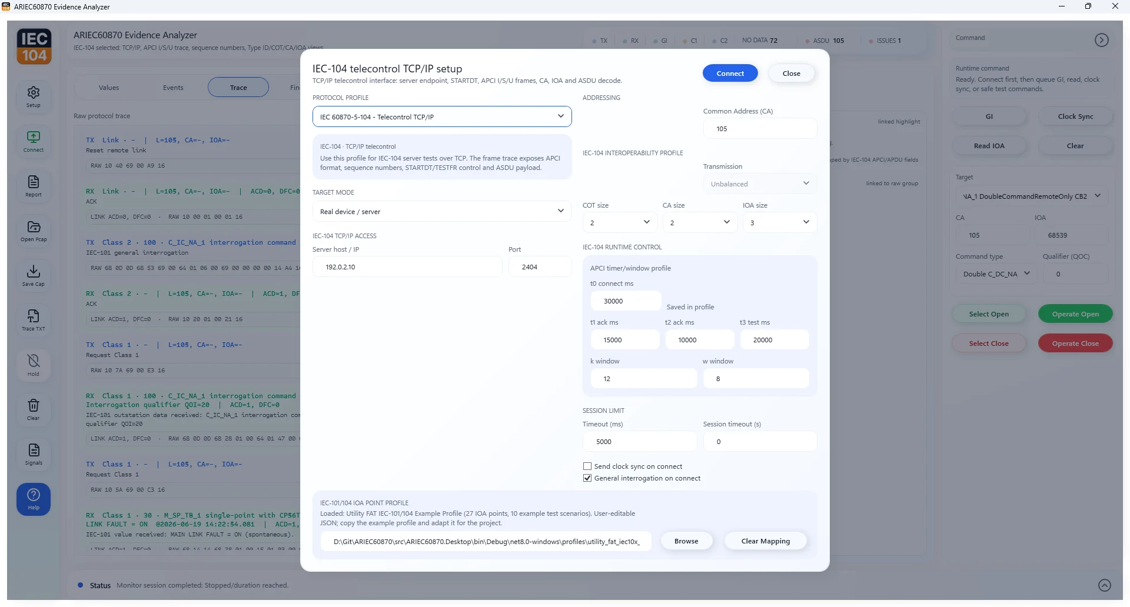Image resolution: width=1130 pixels, height=607 pixels.
Task: Click the t0 connect ms field
Action: click(x=626, y=301)
